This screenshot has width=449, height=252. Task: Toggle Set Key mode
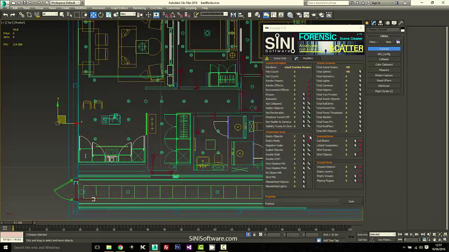(362, 240)
